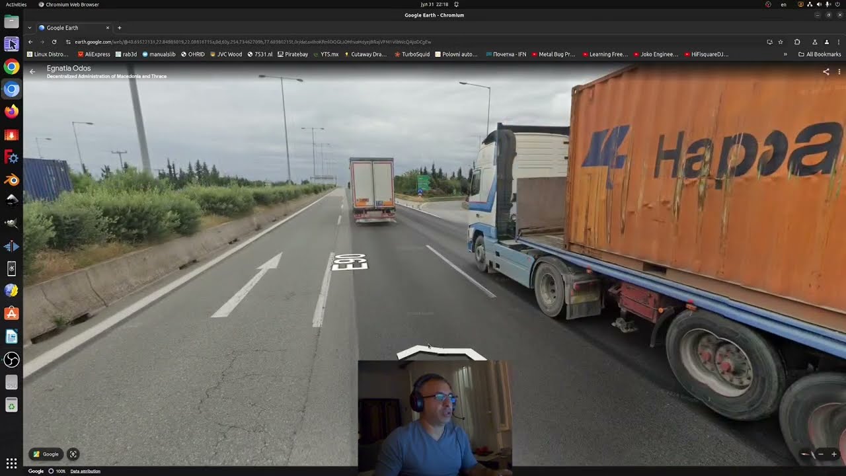The height and width of the screenshot is (476, 846).
Task: Click the install app icon in address bar
Action: [x=769, y=42]
